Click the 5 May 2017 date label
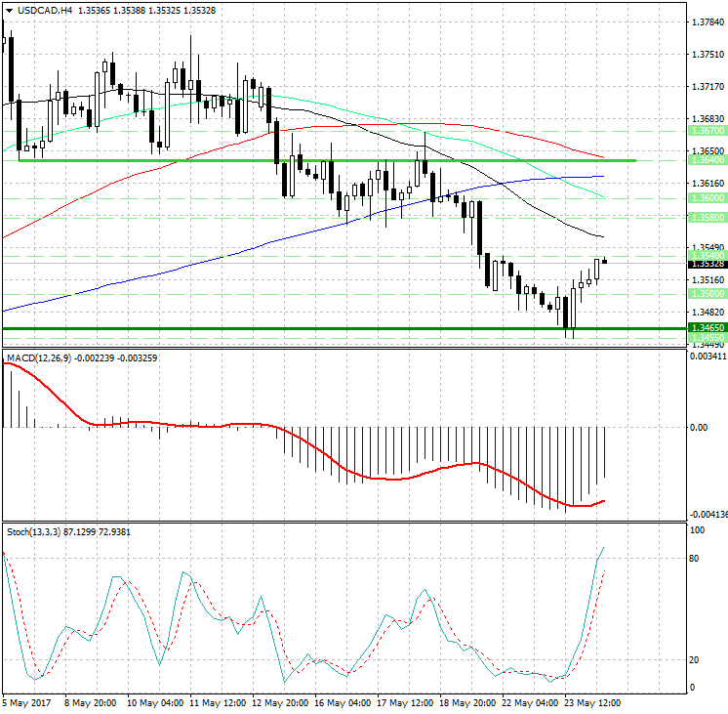The height and width of the screenshot is (714, 728). click(x=28, y=702)
